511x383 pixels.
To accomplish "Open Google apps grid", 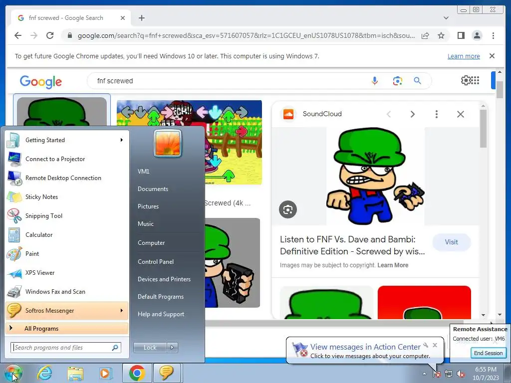I will point(475,80).
